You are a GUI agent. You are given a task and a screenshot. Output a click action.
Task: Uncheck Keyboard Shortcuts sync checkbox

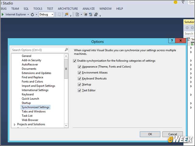[79, 78]
